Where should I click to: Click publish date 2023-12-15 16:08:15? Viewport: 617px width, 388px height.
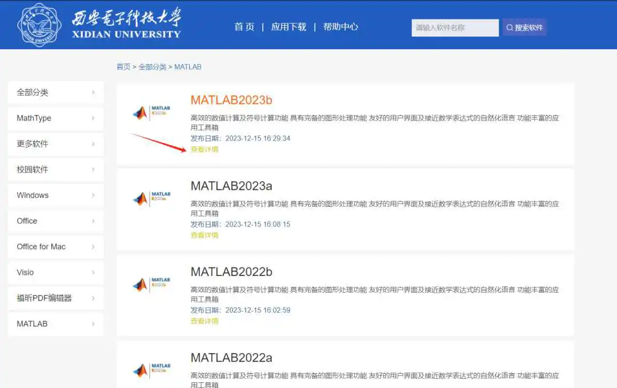click(258, 225)
